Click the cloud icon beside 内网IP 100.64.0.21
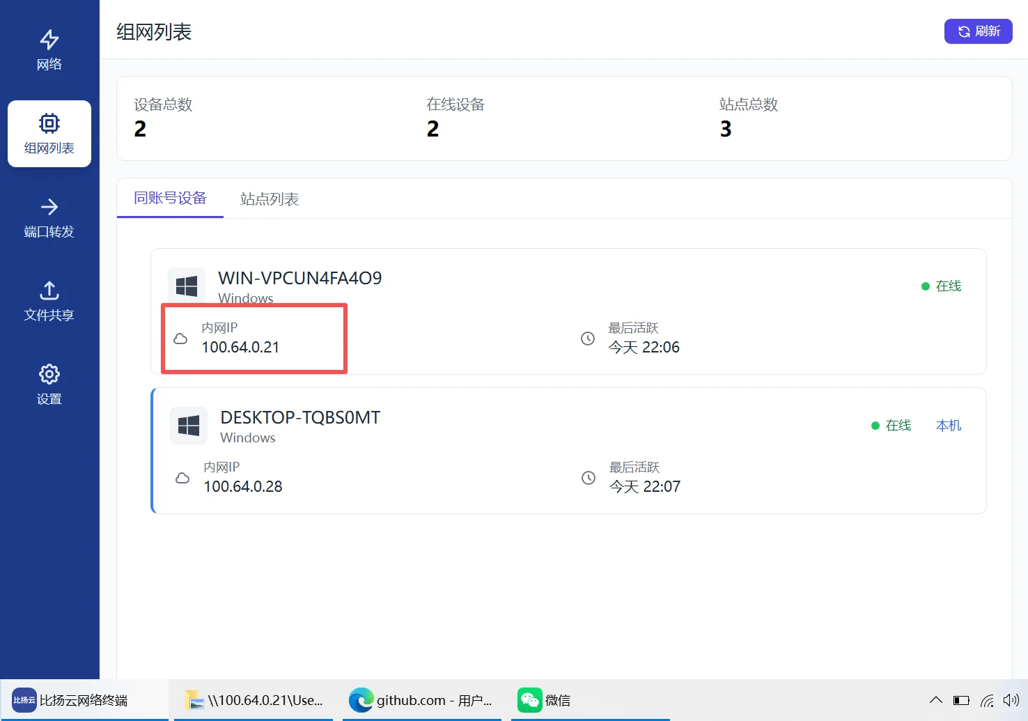 point(181,339)
